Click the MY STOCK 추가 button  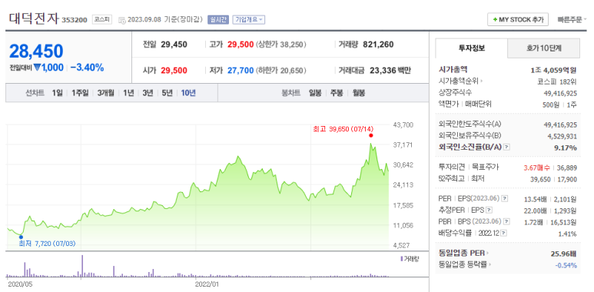518,20
